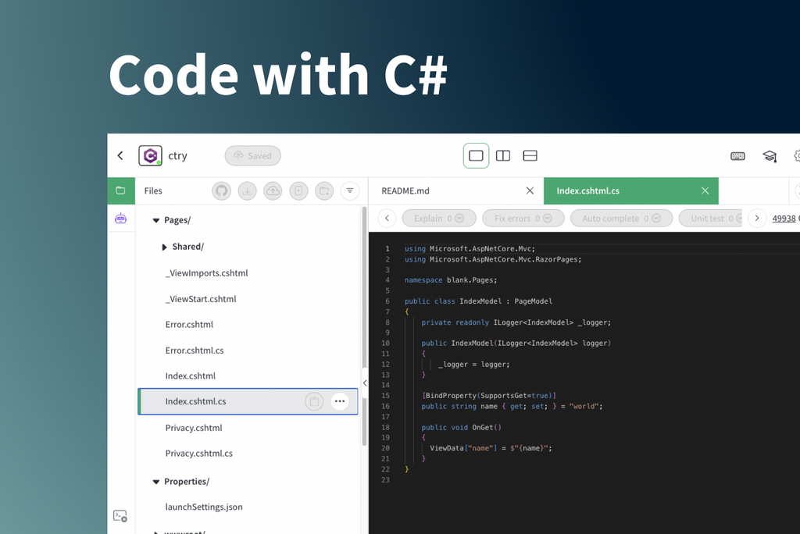Viewport: 800px width, 534px height.
Task: Click the GitHub icon in Files toolbar
Action: [222, 190]
